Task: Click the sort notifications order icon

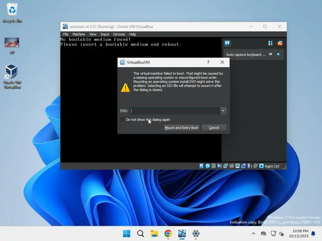Action: click(x=270, y=43)
